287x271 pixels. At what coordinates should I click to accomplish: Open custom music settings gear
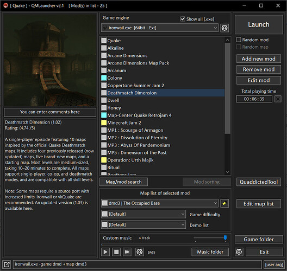[x=140, y=252]
